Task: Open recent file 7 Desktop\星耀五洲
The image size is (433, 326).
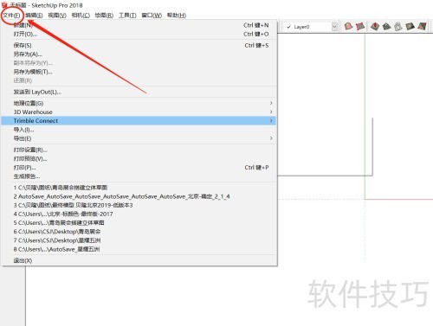Action: pos(139,240)
